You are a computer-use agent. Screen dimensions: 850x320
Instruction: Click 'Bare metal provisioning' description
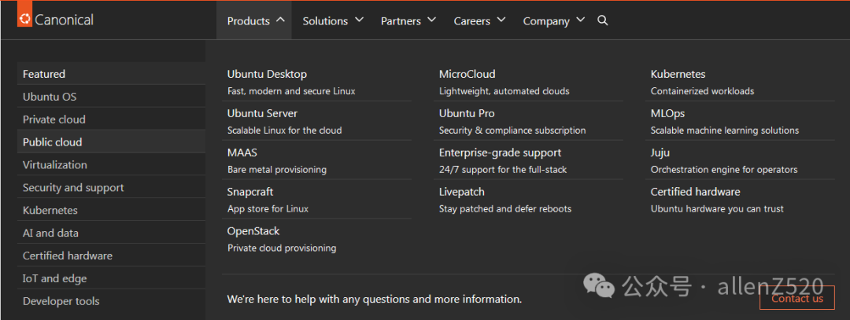pyautogui.click(x=277, y=170)
